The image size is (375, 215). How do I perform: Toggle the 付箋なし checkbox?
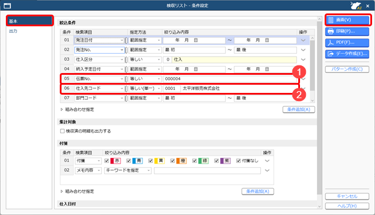(238, 161)
